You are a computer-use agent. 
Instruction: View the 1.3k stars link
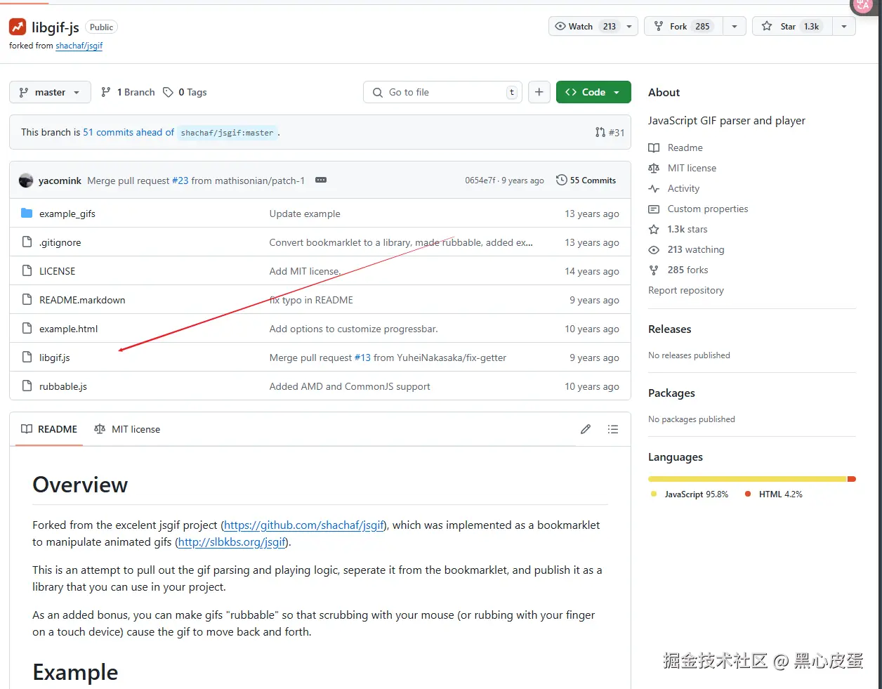pyautogui.click(x=687, y=229)
